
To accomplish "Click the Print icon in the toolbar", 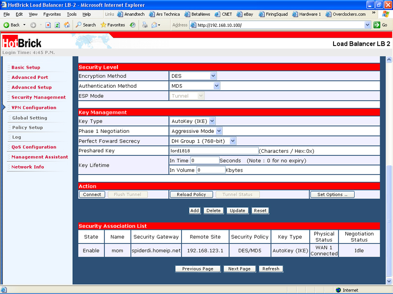I will point(145,25).
